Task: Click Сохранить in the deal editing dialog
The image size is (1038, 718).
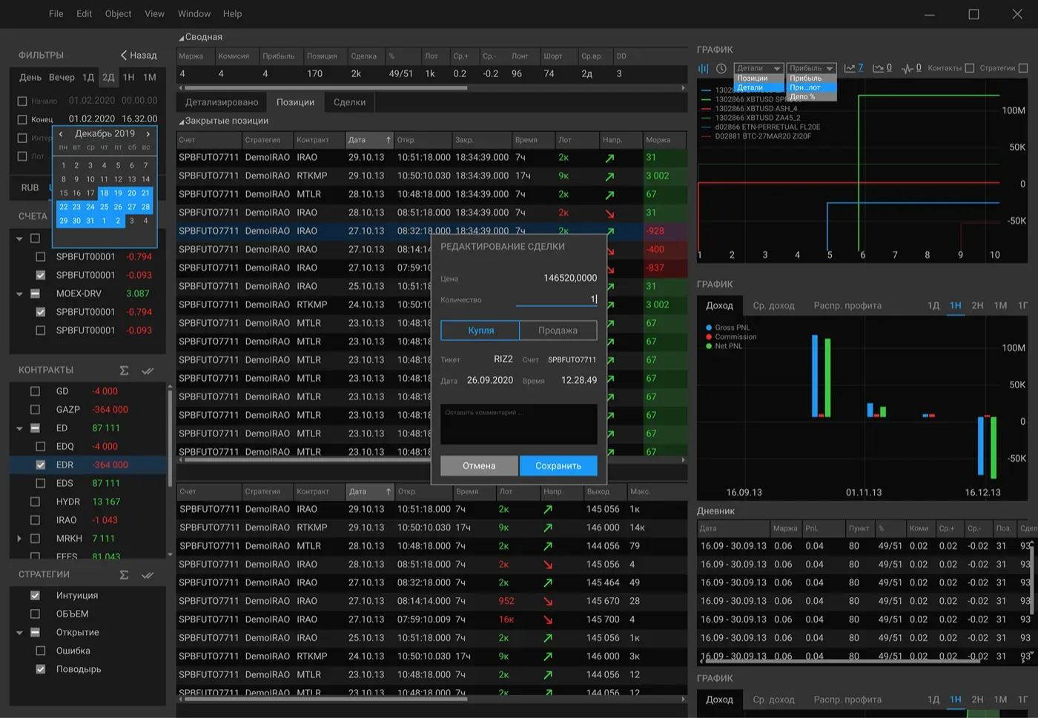Action: (558, 465)
